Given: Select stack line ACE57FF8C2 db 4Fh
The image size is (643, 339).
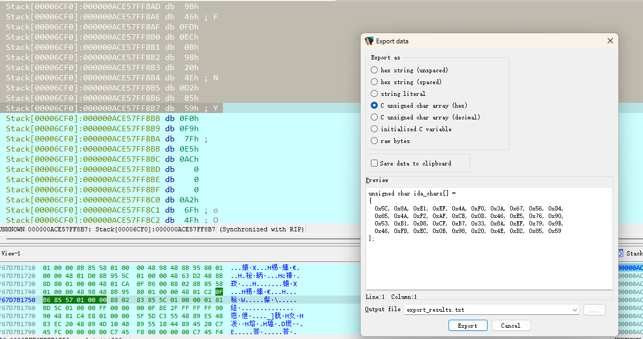Looking at the screenshot, I should click(111, 220).
